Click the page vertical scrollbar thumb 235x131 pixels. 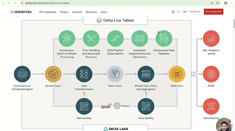234,24
